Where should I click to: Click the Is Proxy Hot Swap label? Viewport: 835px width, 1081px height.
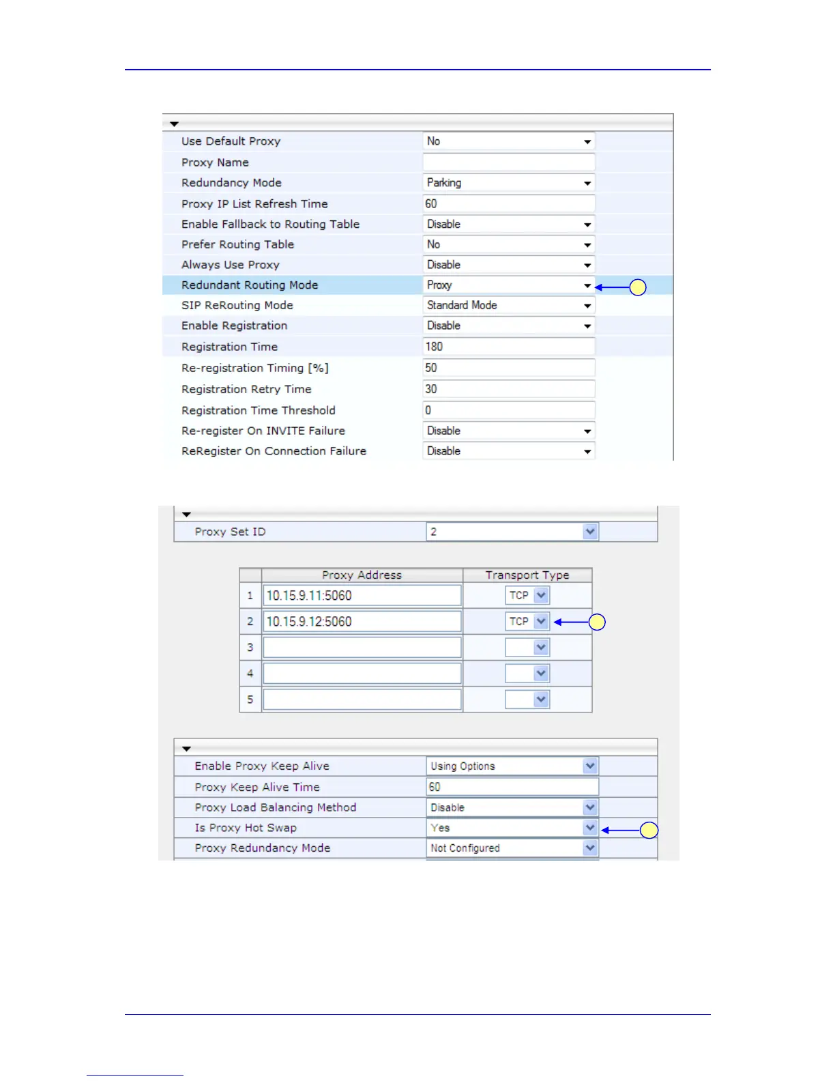(246, 828)
